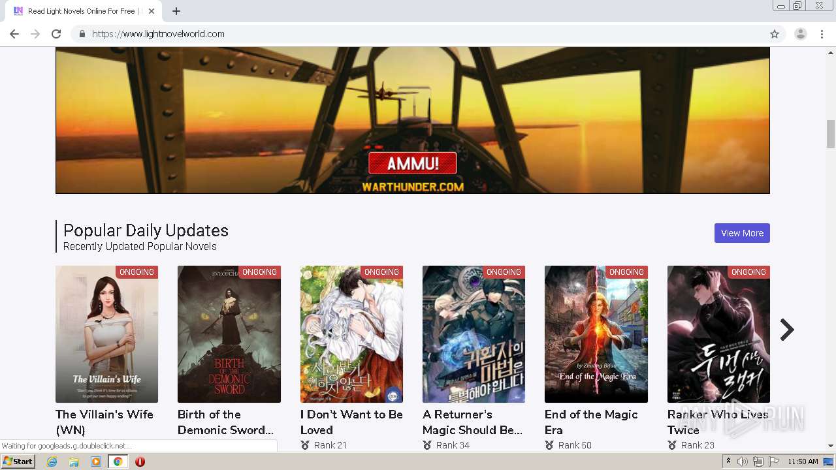This screenshot has width=836, height=470.
Task: Click the View More button
Action: pos(742,233)
